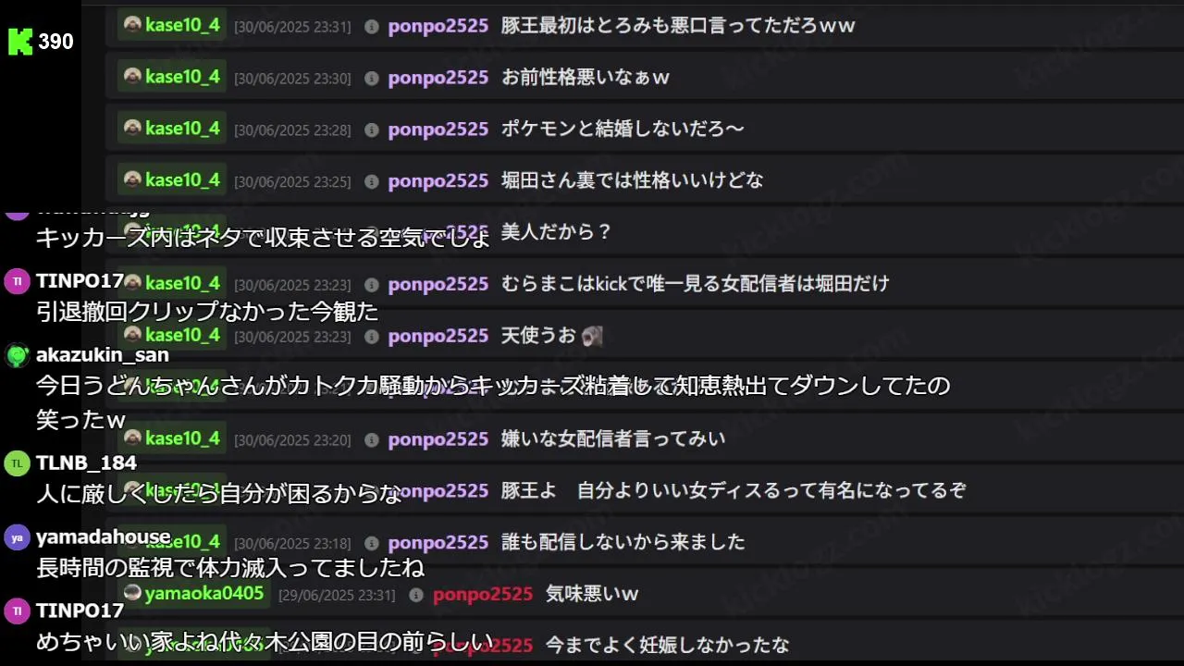Screen dimensions: 1184x666
Task: Click kase10_4 avatar in the 23:30 row
Action: click(x=132, y=76)
